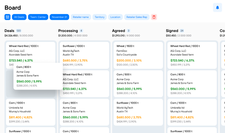Open the filter settings sliders icon
The height and width of the screenshot is (133, 225).
[7, 17]
